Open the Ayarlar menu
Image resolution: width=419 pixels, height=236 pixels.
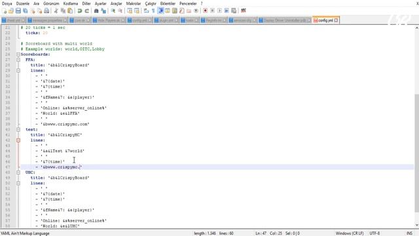(100, 3)
